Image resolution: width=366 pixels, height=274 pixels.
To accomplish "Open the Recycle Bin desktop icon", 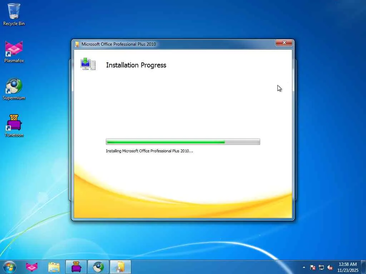I will [14, 14].
